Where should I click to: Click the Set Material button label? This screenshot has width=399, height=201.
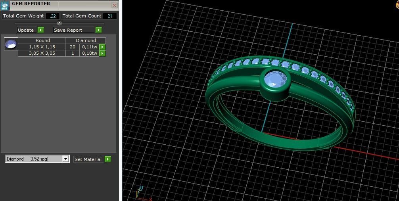[x=88, y=159]
